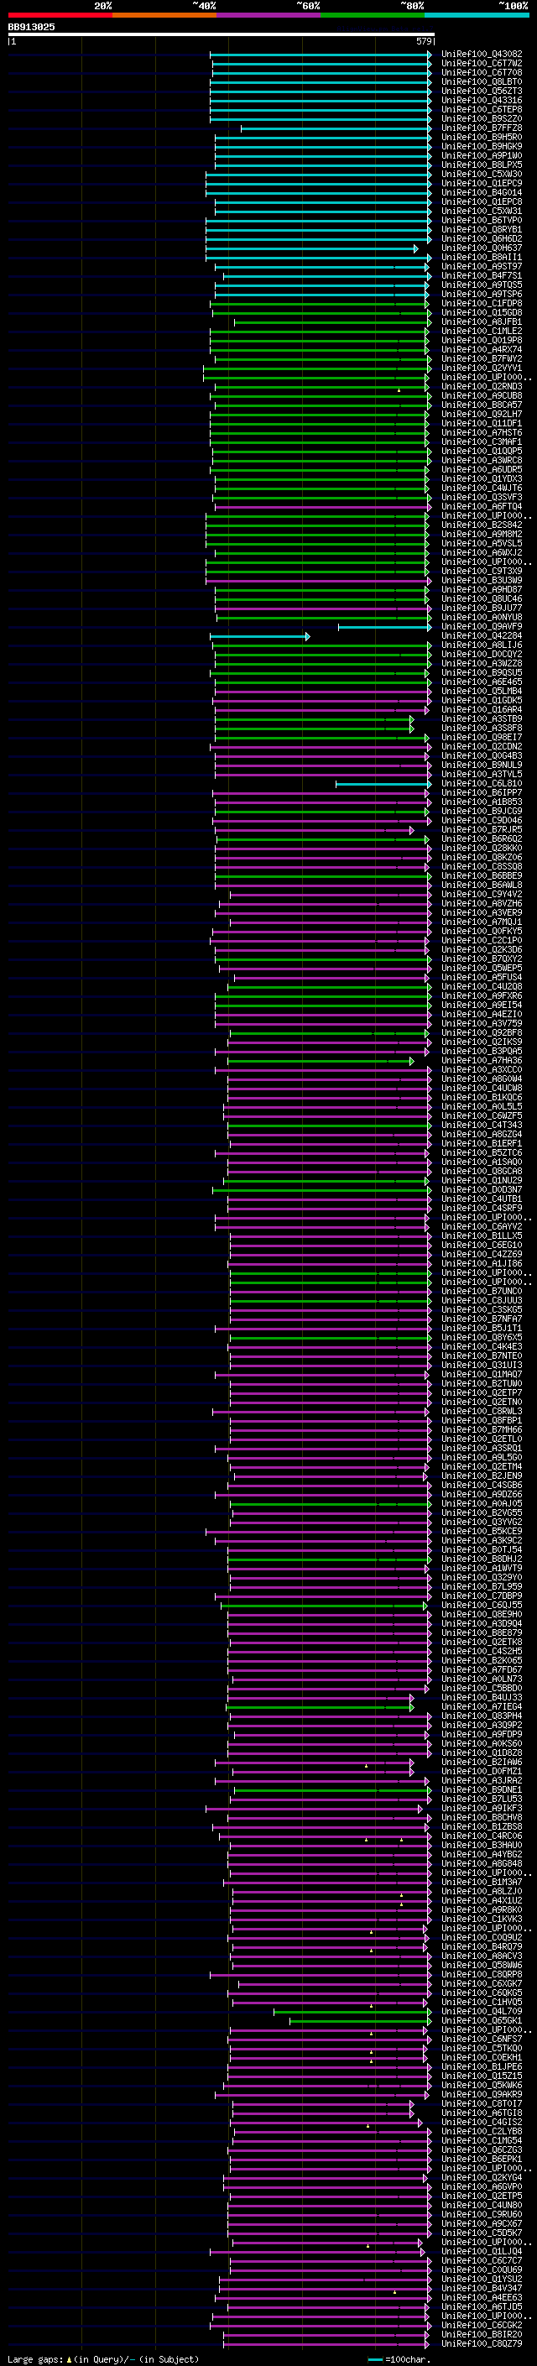Select hit label UniRef100_B2JEN9
The width and height of the screenshot is (537, 2366).
pyautogui.click(x=482, y=1476)
